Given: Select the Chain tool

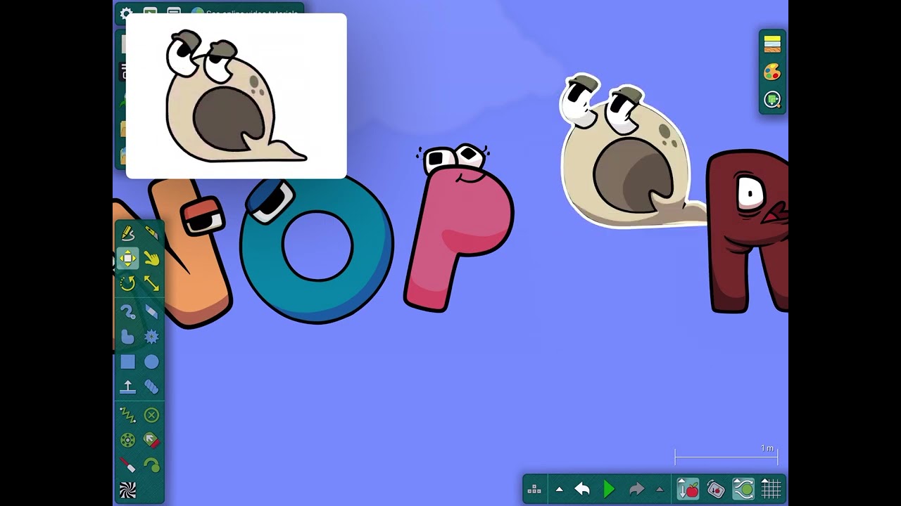Looking at the screenshot, I should click(x=151, y=387).
